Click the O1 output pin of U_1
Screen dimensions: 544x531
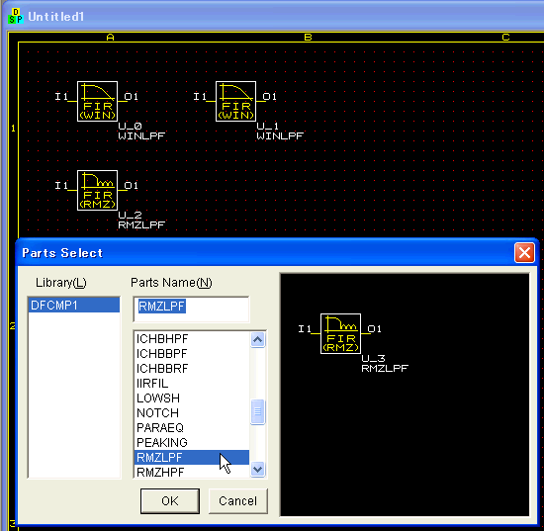pos(270,97)
